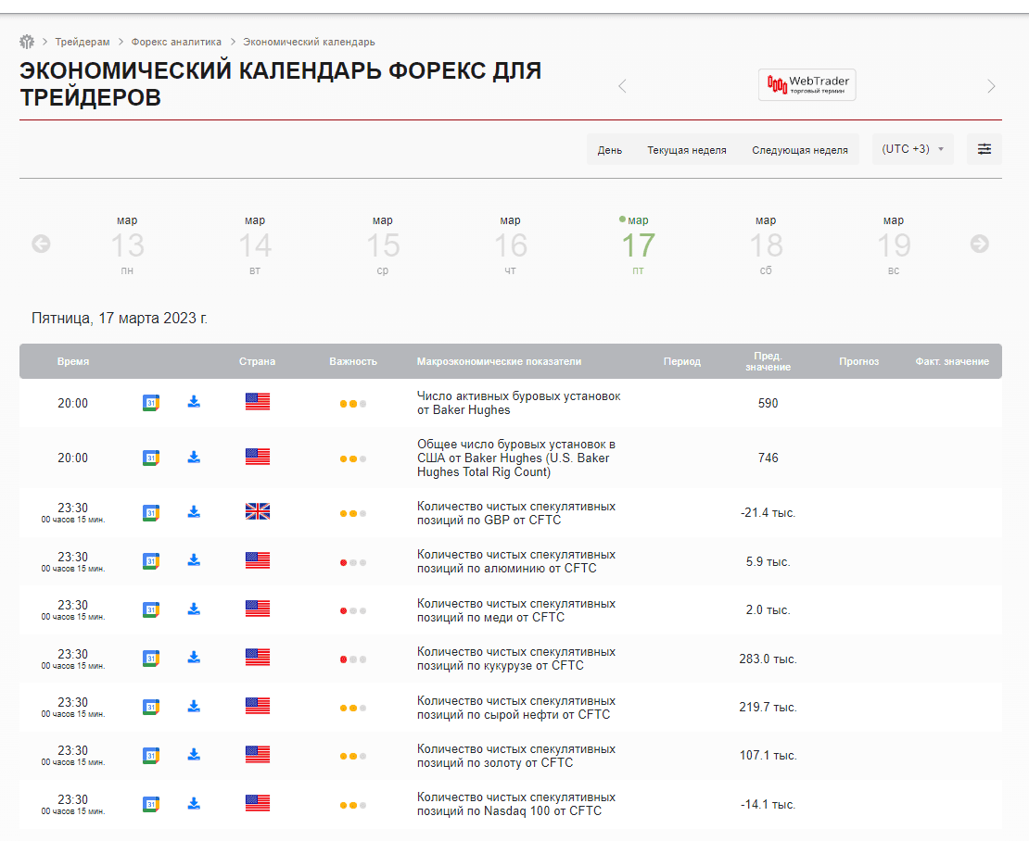The image size is (1029, 841).
Task: Download U.S. Total Rig Count event file
Action: coord(194,457)
